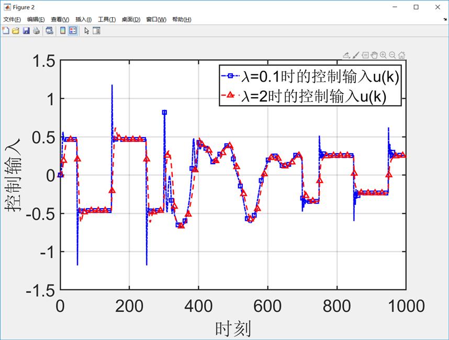
Task: Click the x-axis tick label 400
Action: 198,306
